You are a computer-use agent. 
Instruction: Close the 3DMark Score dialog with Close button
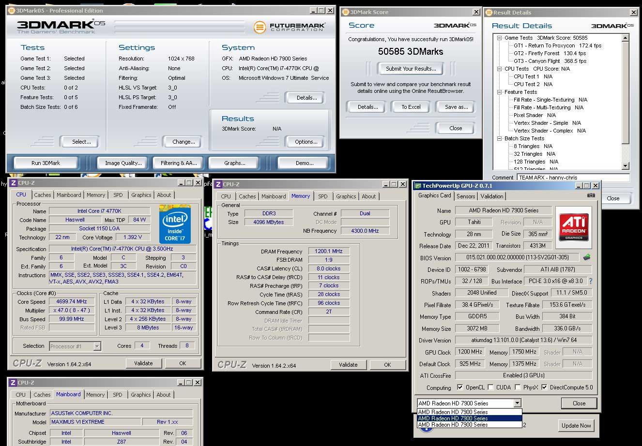(x=456, y=128)
